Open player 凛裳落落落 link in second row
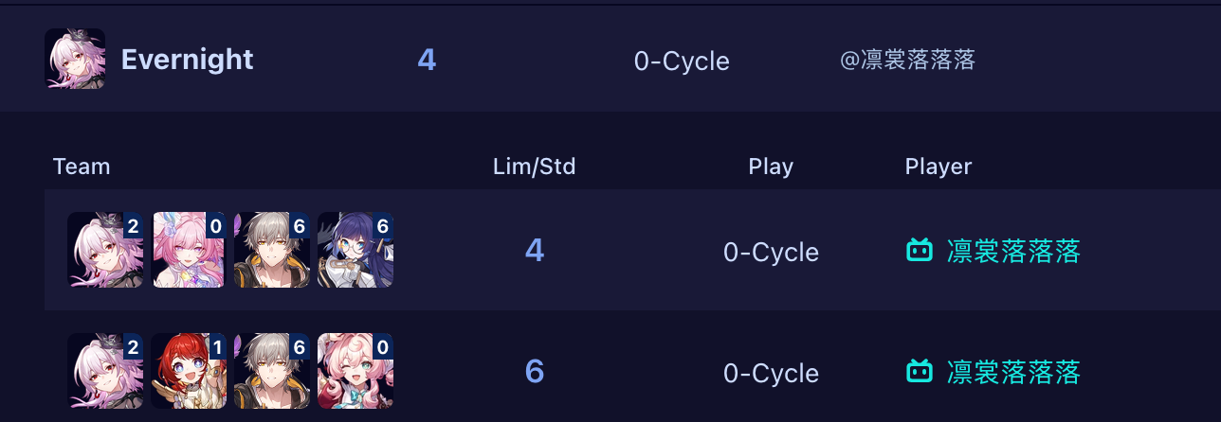Viewport: 1221px width, 422px height. [1013, 372]
